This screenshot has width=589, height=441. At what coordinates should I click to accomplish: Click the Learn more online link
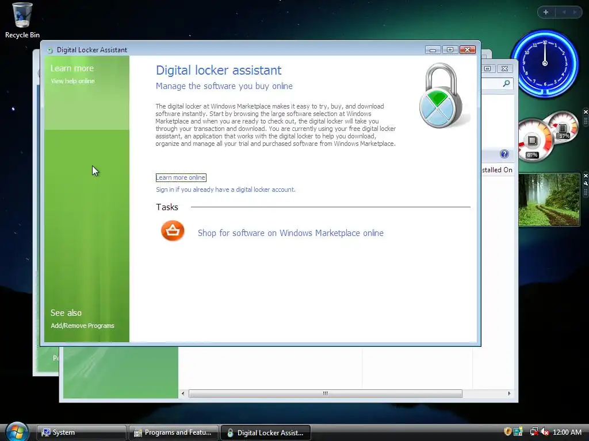[x=181, y=177]
